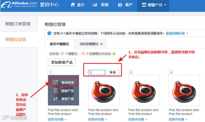Click help icon beside 待投放橱窗位
The width and height of the screenshot is (205, 122).
(101, 44)
